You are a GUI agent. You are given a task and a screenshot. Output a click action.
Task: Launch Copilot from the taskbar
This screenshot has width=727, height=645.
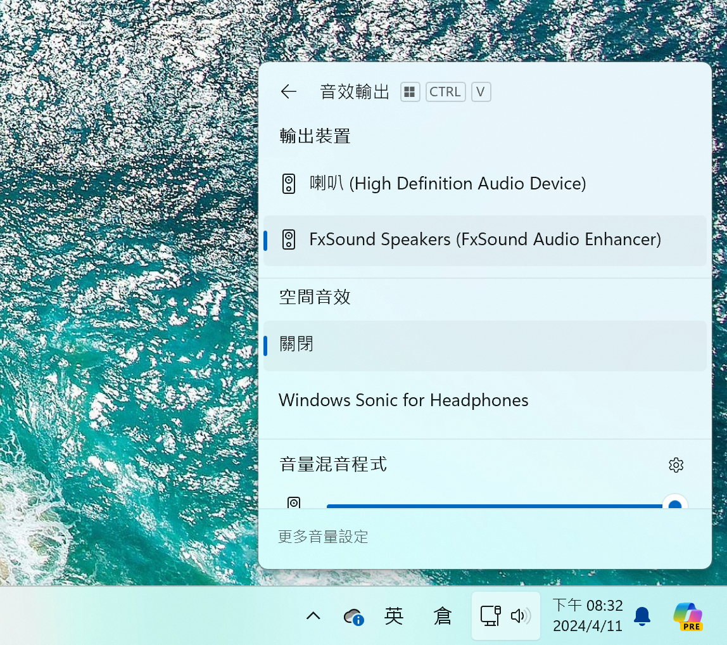pos(688,616)
